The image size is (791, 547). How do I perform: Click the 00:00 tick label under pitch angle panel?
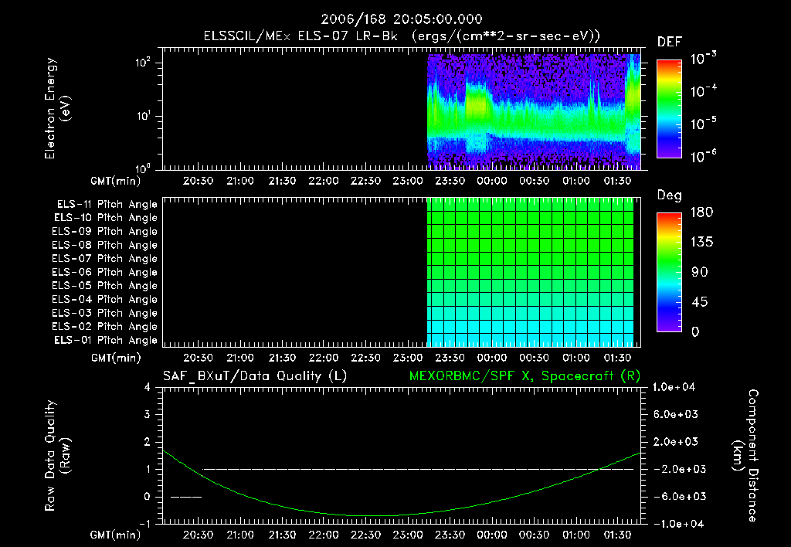pos(492,358)
